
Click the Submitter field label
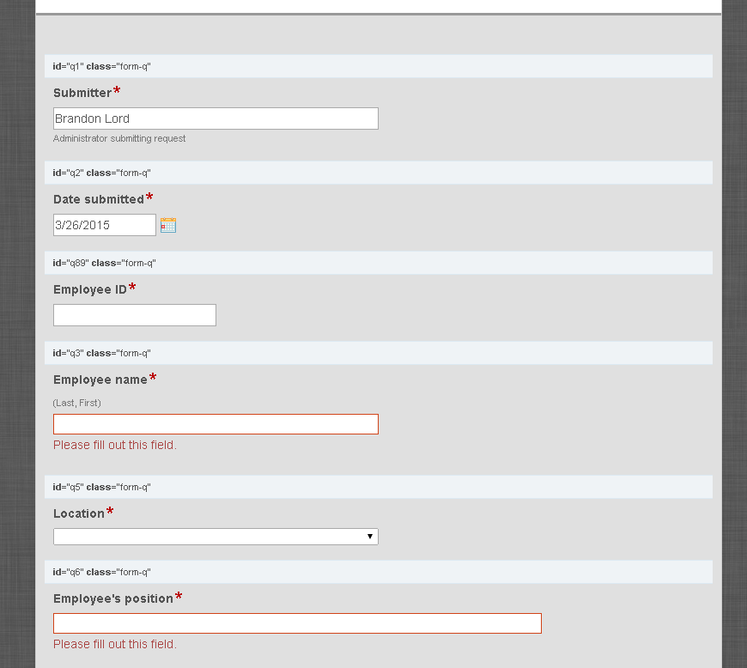(82, 93)
